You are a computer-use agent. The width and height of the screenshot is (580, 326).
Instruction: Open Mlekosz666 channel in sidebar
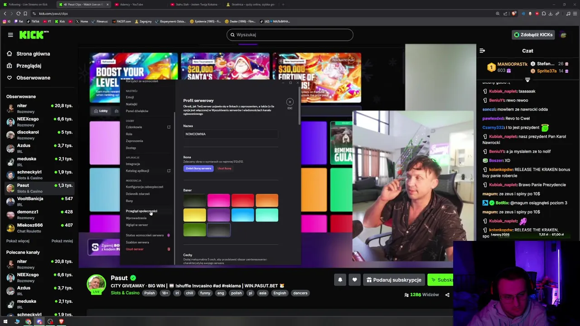[39, 228]
